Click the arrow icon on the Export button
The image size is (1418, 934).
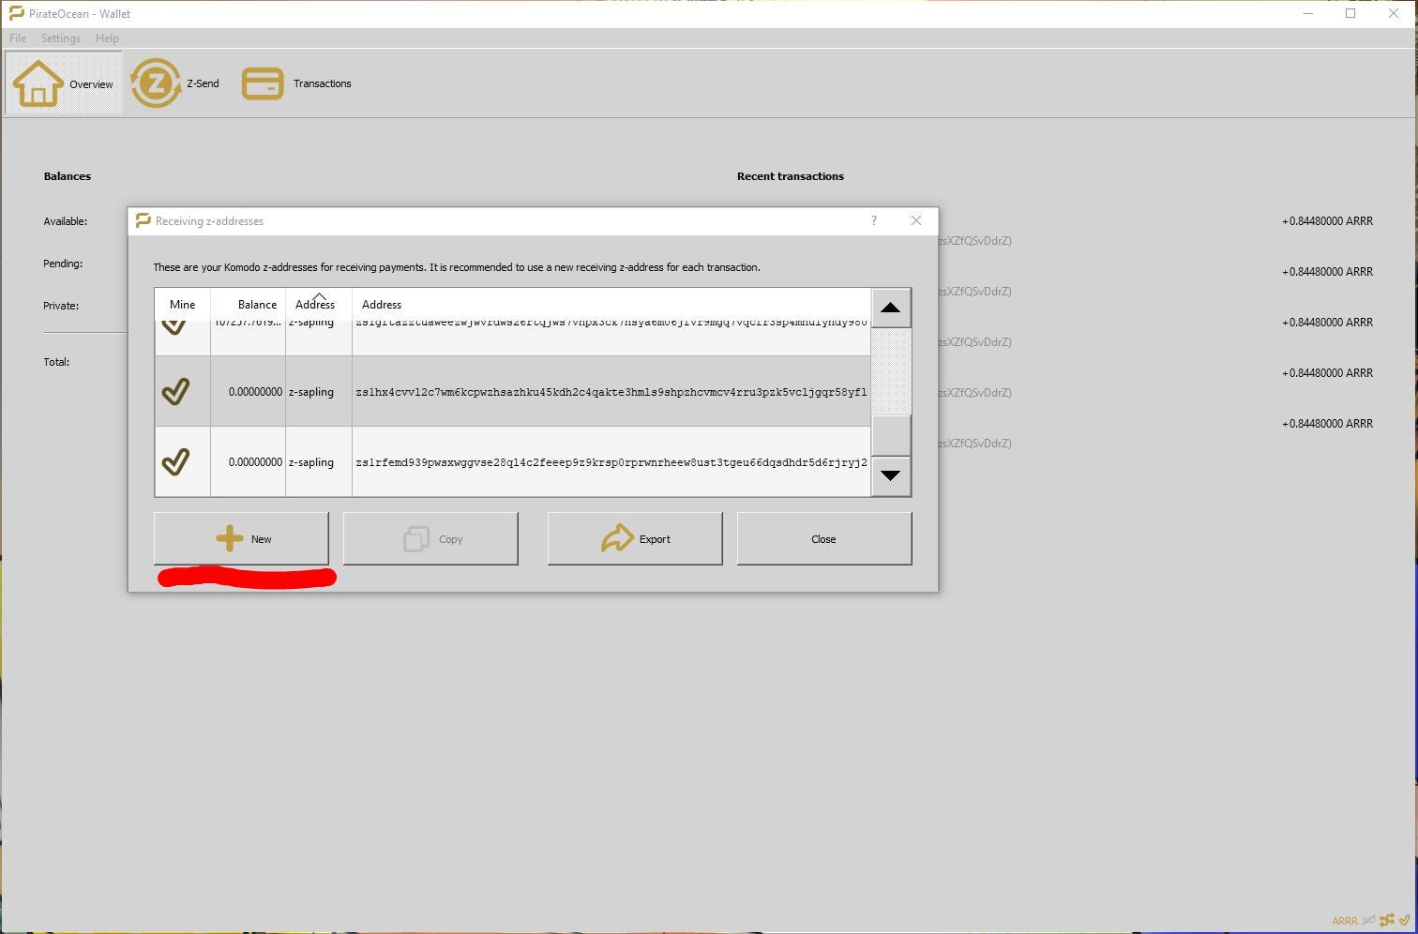617,538
